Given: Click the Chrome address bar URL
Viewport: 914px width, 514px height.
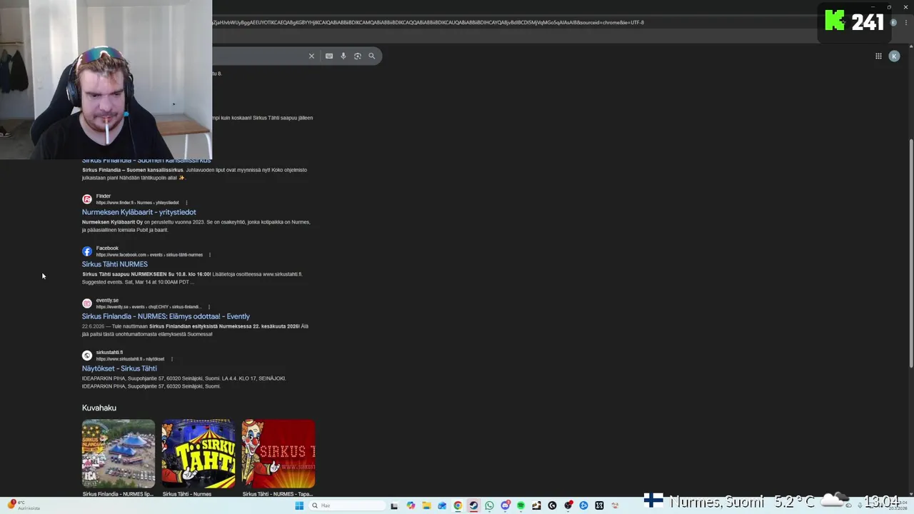Looking at the screenshot, I should tap(428, 22).
